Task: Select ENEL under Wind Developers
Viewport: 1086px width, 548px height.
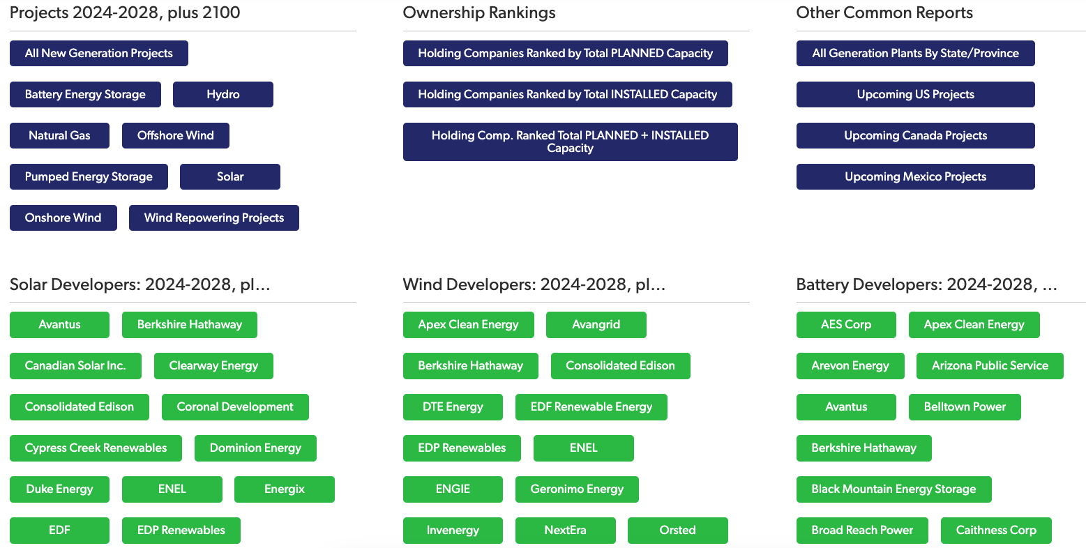Action: point(584,448)
